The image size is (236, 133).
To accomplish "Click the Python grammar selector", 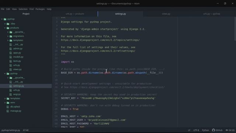I will tap(205, 130).
